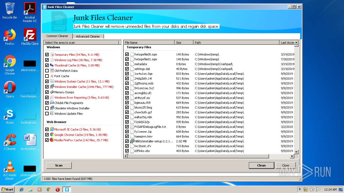
Task: Uncheck the Temporary Files checkbox
Action: coord(47,55)
